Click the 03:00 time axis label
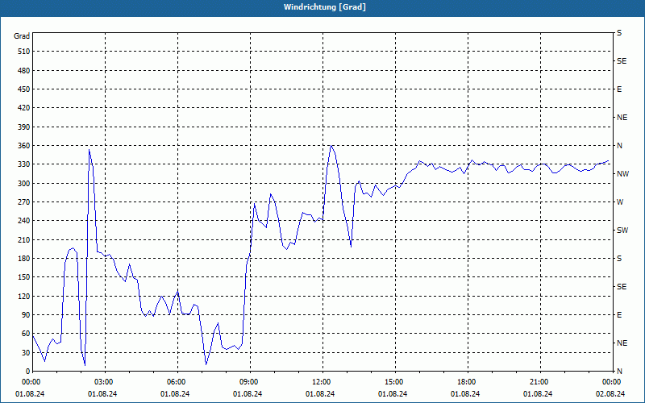Image resolution: width=645 pixels, height=403 pixels. 103,381
